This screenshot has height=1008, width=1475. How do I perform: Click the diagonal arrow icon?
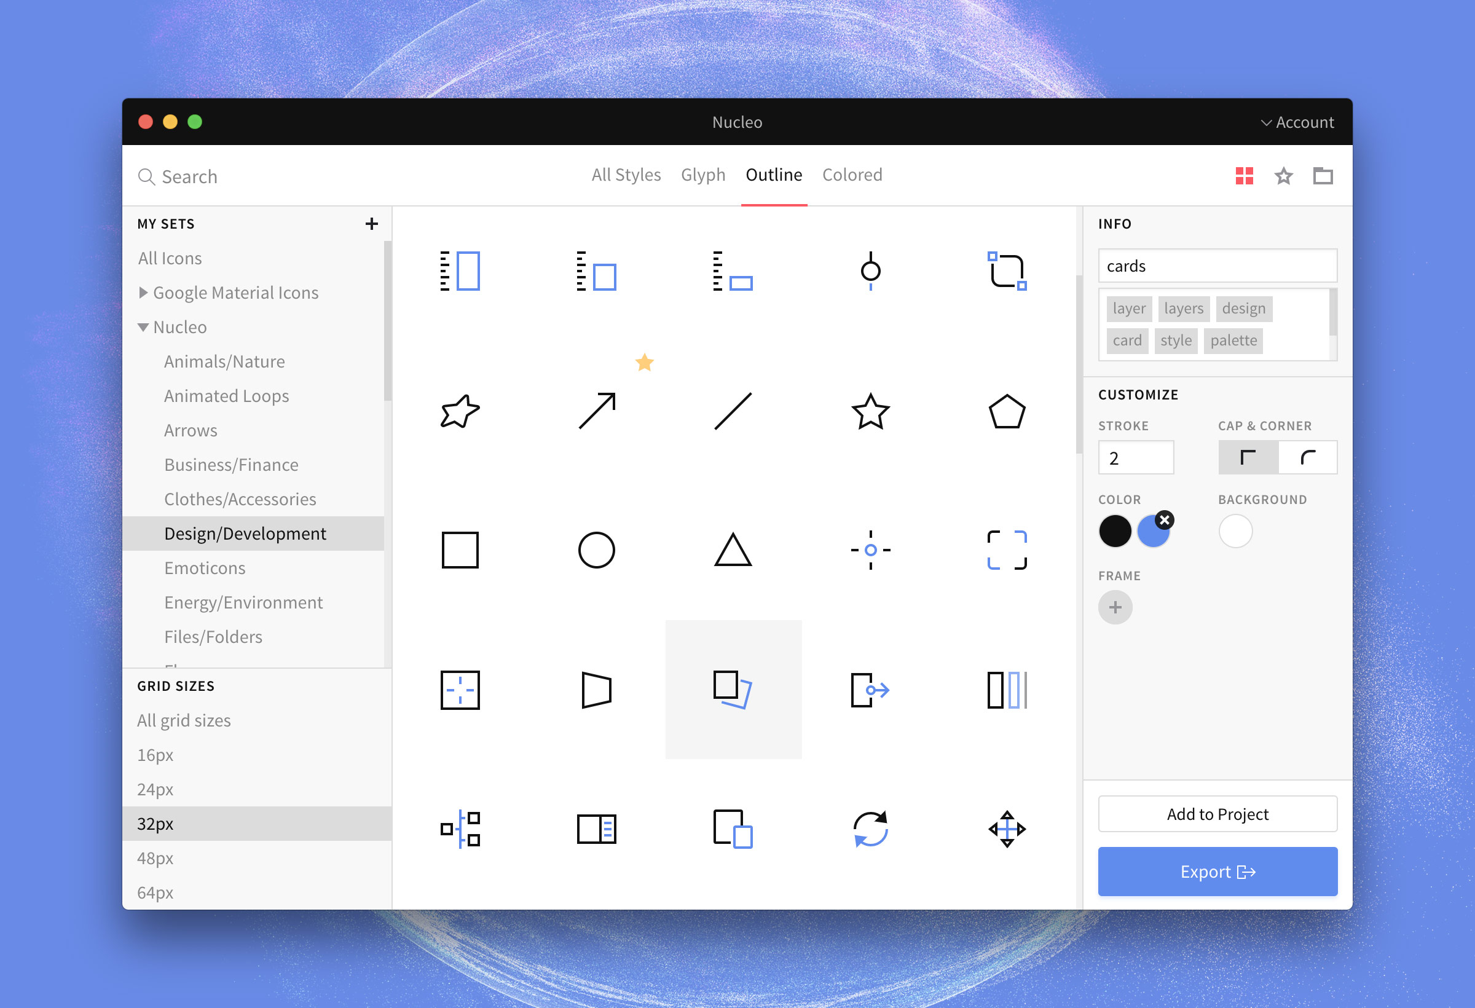597,411
